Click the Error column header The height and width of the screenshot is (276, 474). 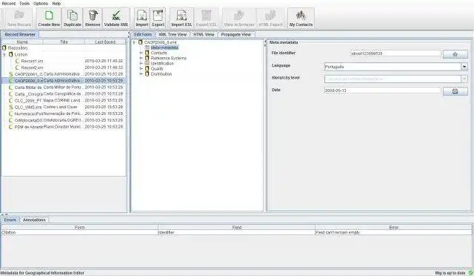[393, 227]
